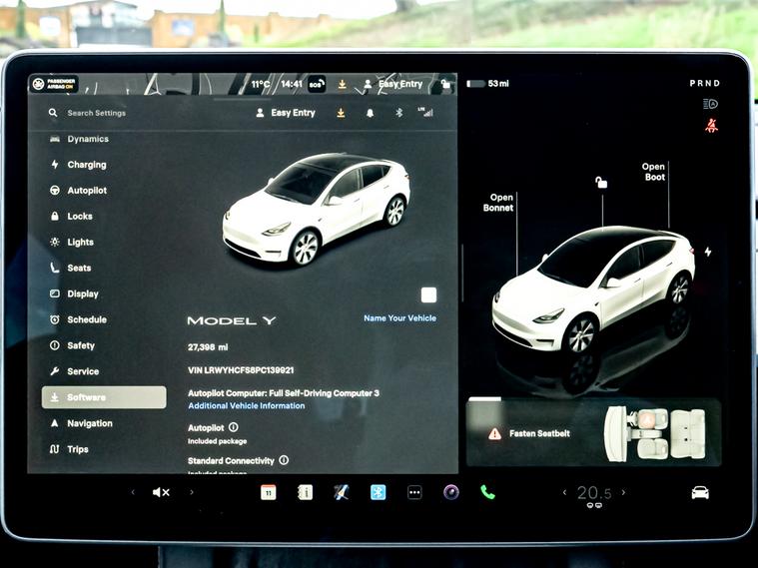Unmute the volume speaker icon
758x568 pixels.
click(161, 492)
